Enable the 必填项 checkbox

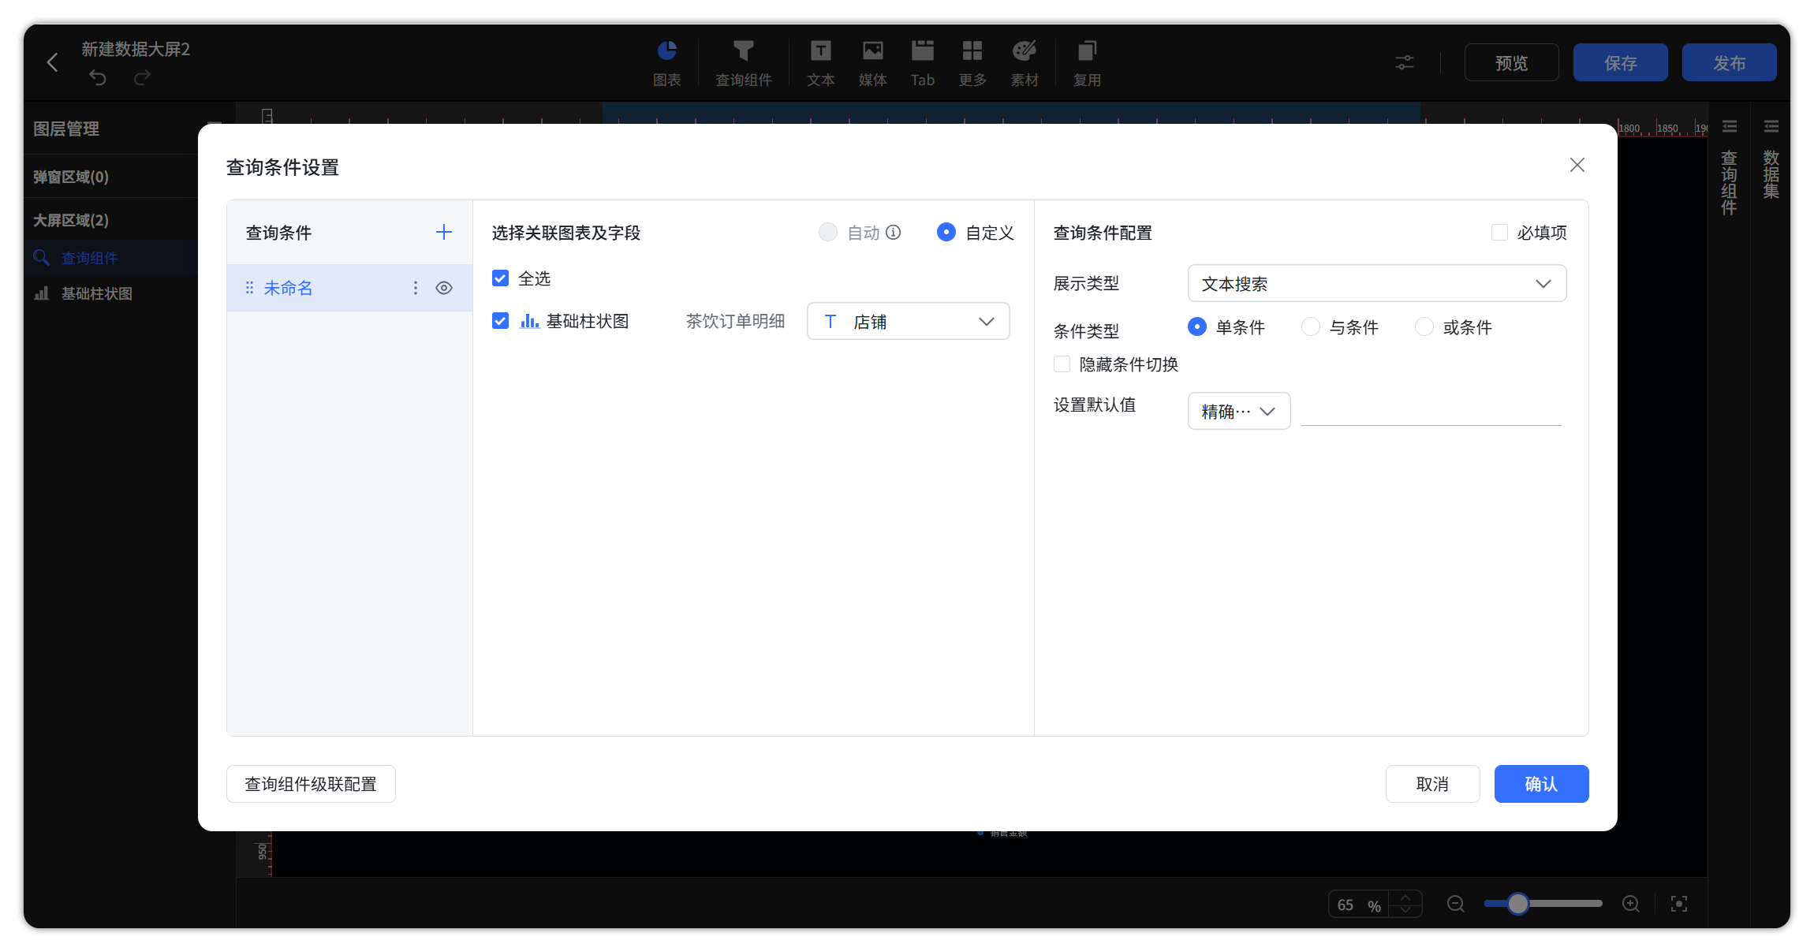click(1499, 232)
